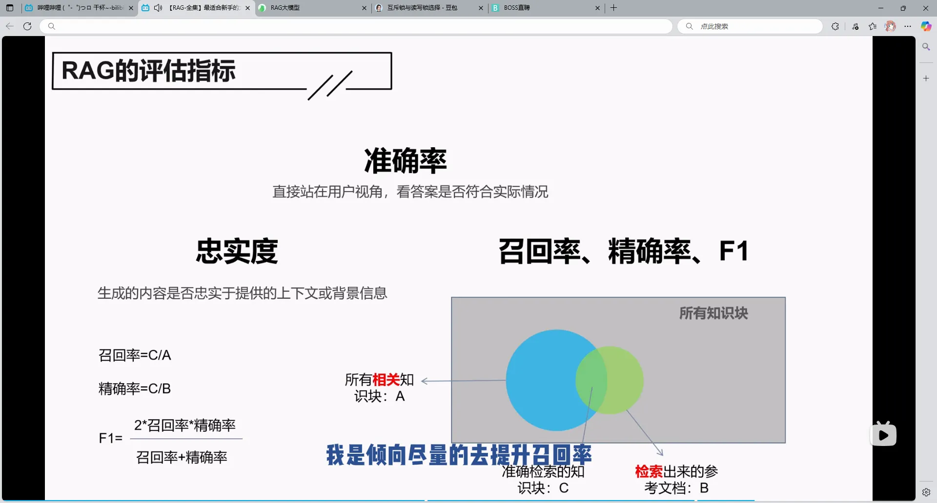Launch Copilot from the toolbar

(x=926, y=26)
